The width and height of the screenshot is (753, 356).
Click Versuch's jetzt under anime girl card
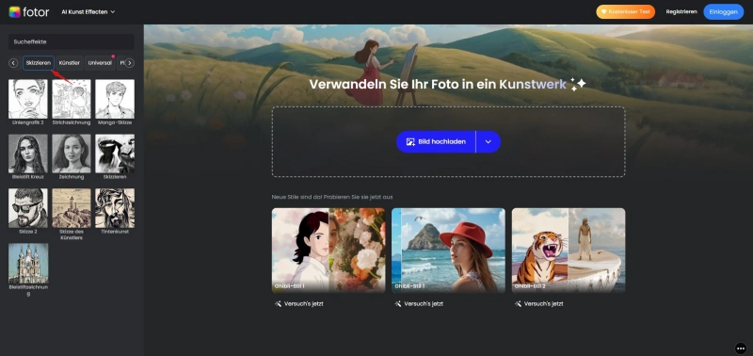click(298, 304)
